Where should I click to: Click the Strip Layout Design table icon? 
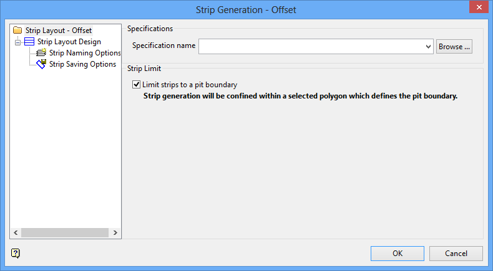click(29, 42)
